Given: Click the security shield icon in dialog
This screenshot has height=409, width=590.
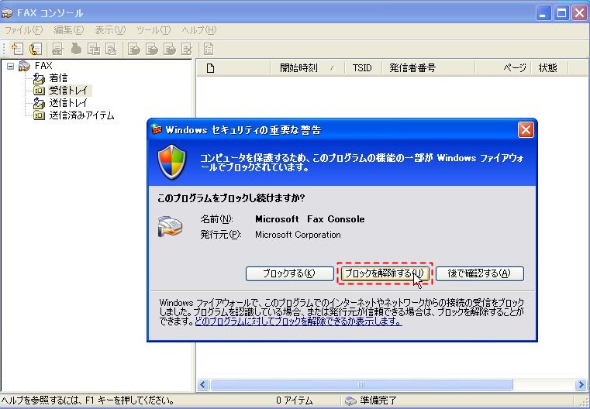Looking at the screenshot, I should click(171, 162).
